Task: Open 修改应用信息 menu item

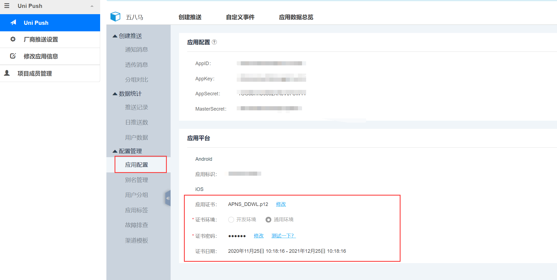Action: (x=50, y=56)
